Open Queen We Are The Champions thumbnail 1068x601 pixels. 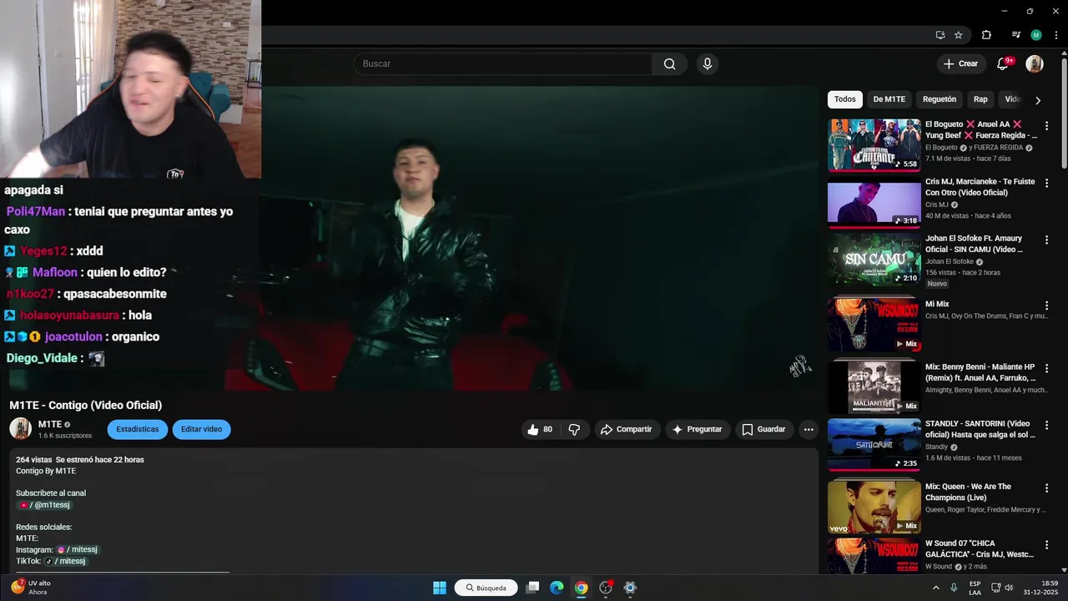pos(874,507)
